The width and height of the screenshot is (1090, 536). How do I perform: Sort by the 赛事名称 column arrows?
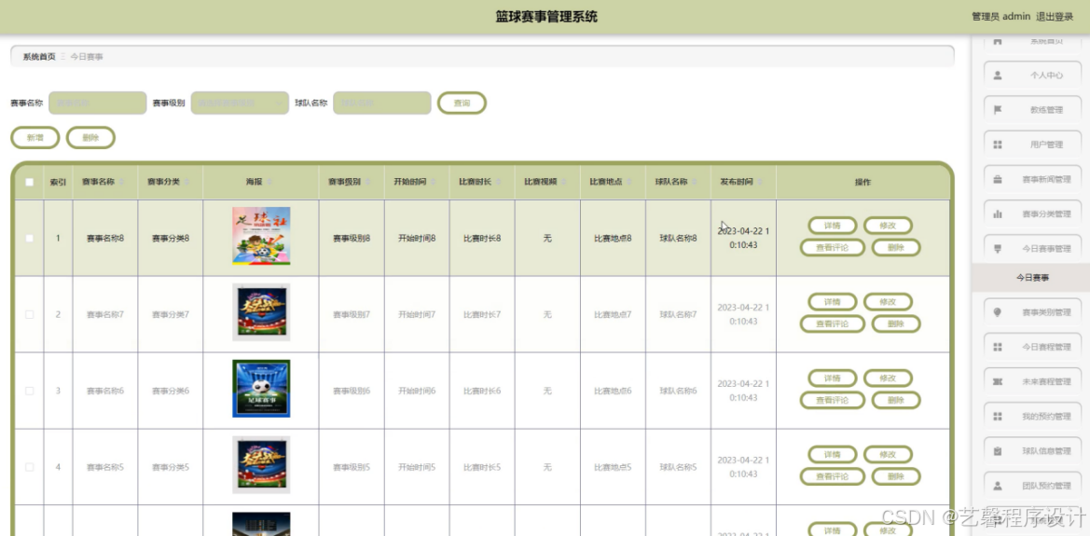coord(121,182)
